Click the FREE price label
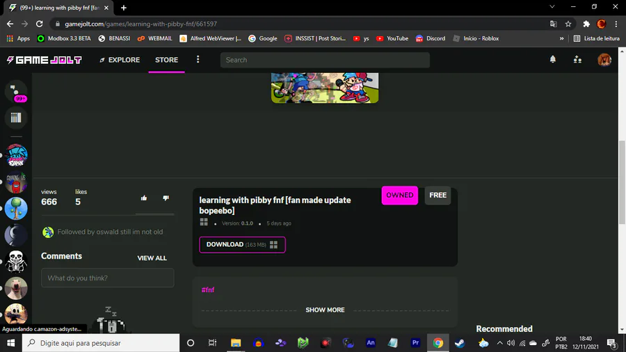The image size is (626, 352). (x=438, y=195)
